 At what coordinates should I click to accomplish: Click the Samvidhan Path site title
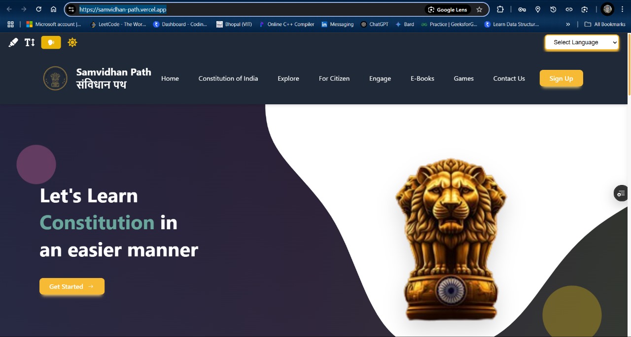(x=114, y=78)
